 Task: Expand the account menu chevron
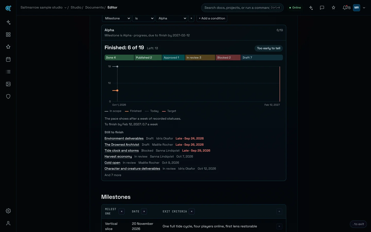point(364,8)
